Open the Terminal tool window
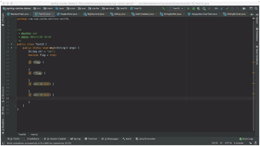Viewport: 260px width, 146px height. tap(91, 139)
